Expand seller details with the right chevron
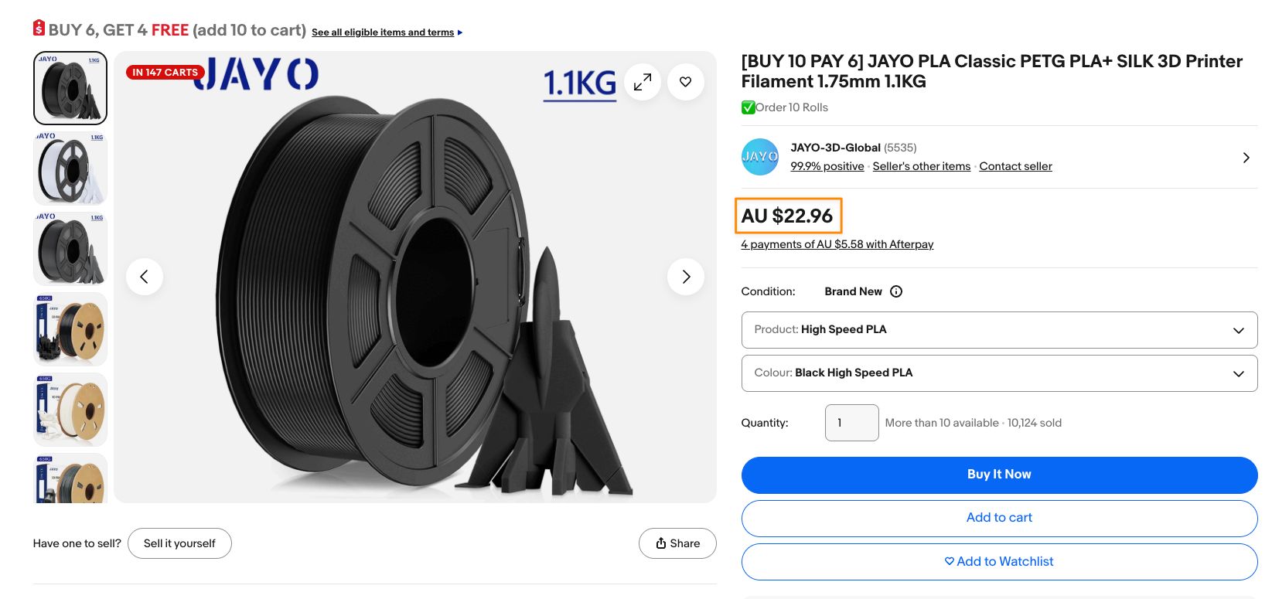1272x599 pixels. pyautogui.click(x=1246, y=157)
